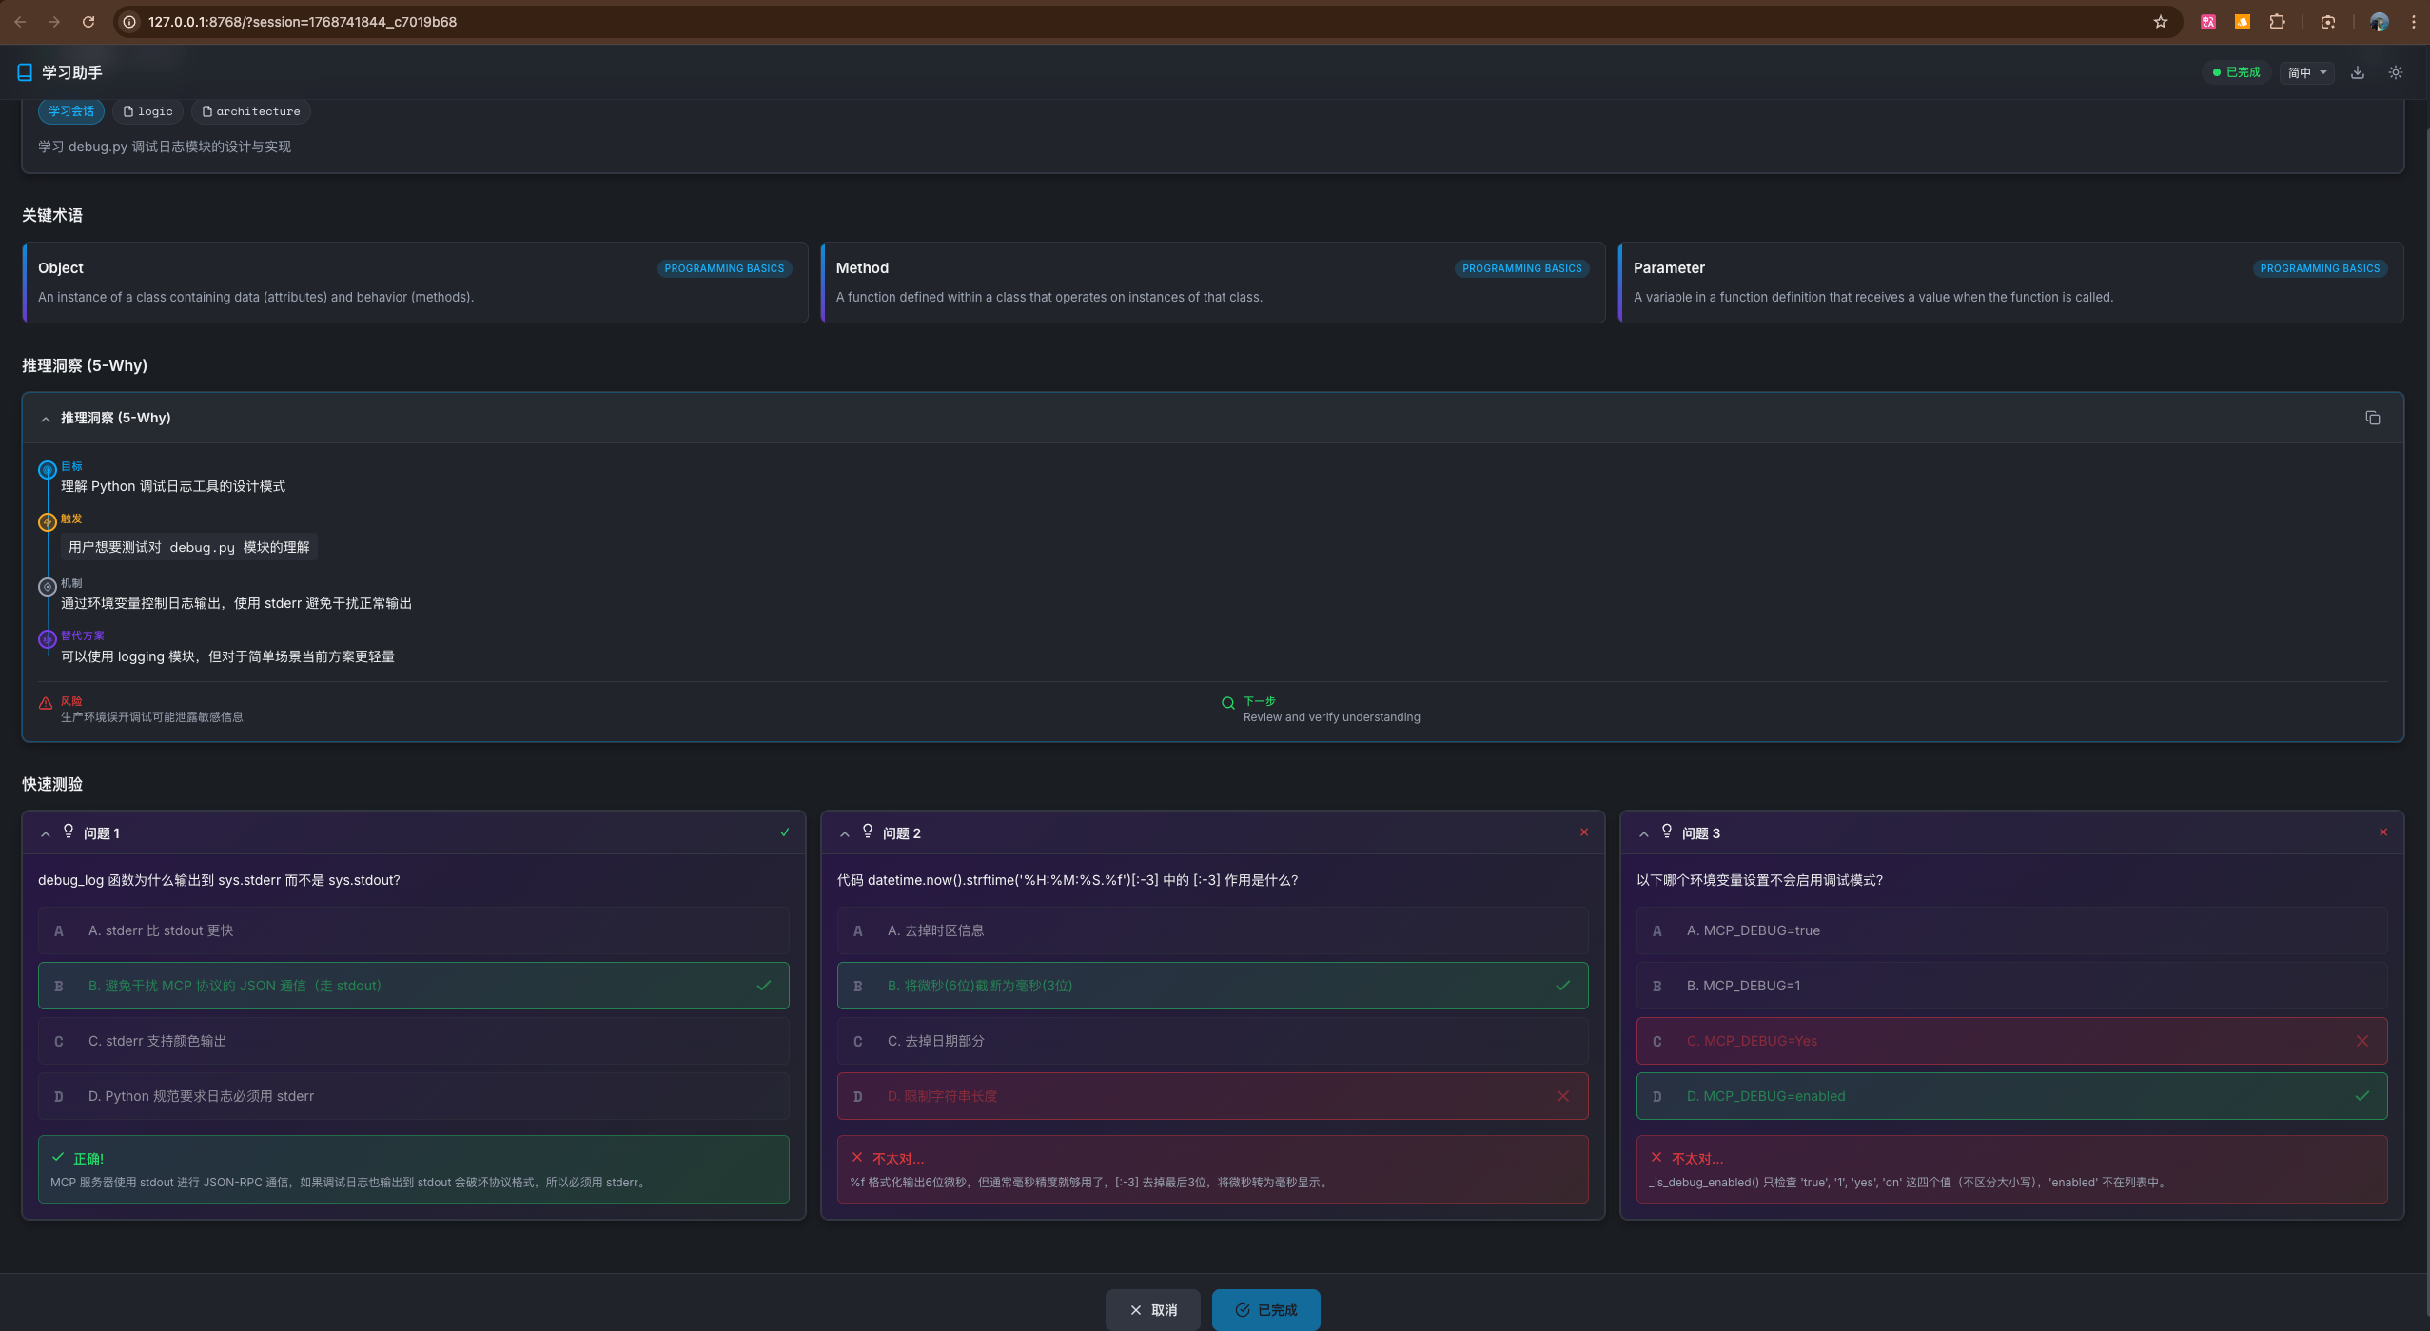Click the Method term card
Viewport: 2430px width, 1331px height.
tap(1213, 283)
